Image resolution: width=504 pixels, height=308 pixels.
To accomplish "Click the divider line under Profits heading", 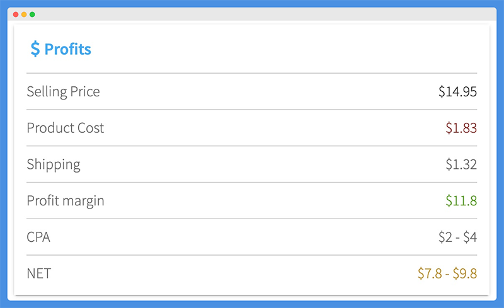I will 251,73.
